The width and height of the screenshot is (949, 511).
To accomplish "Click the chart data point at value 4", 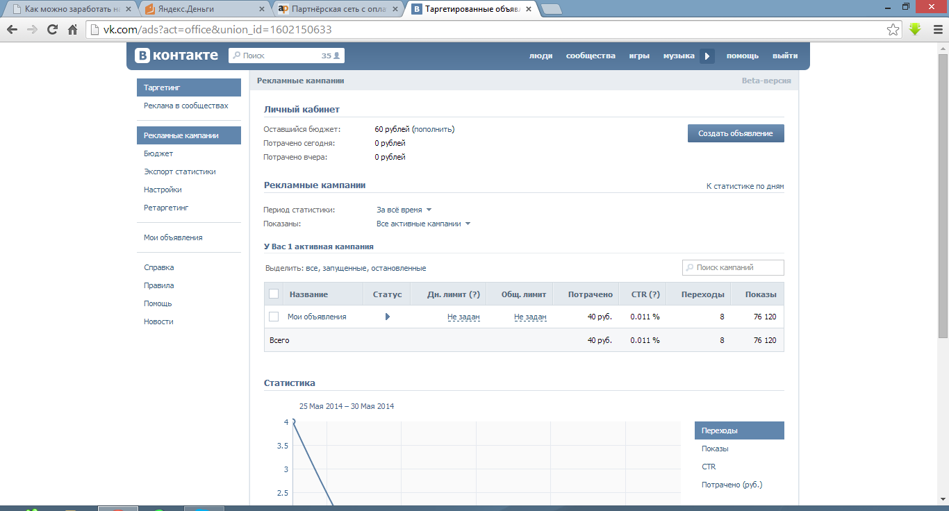I will (x=294, y=421).
